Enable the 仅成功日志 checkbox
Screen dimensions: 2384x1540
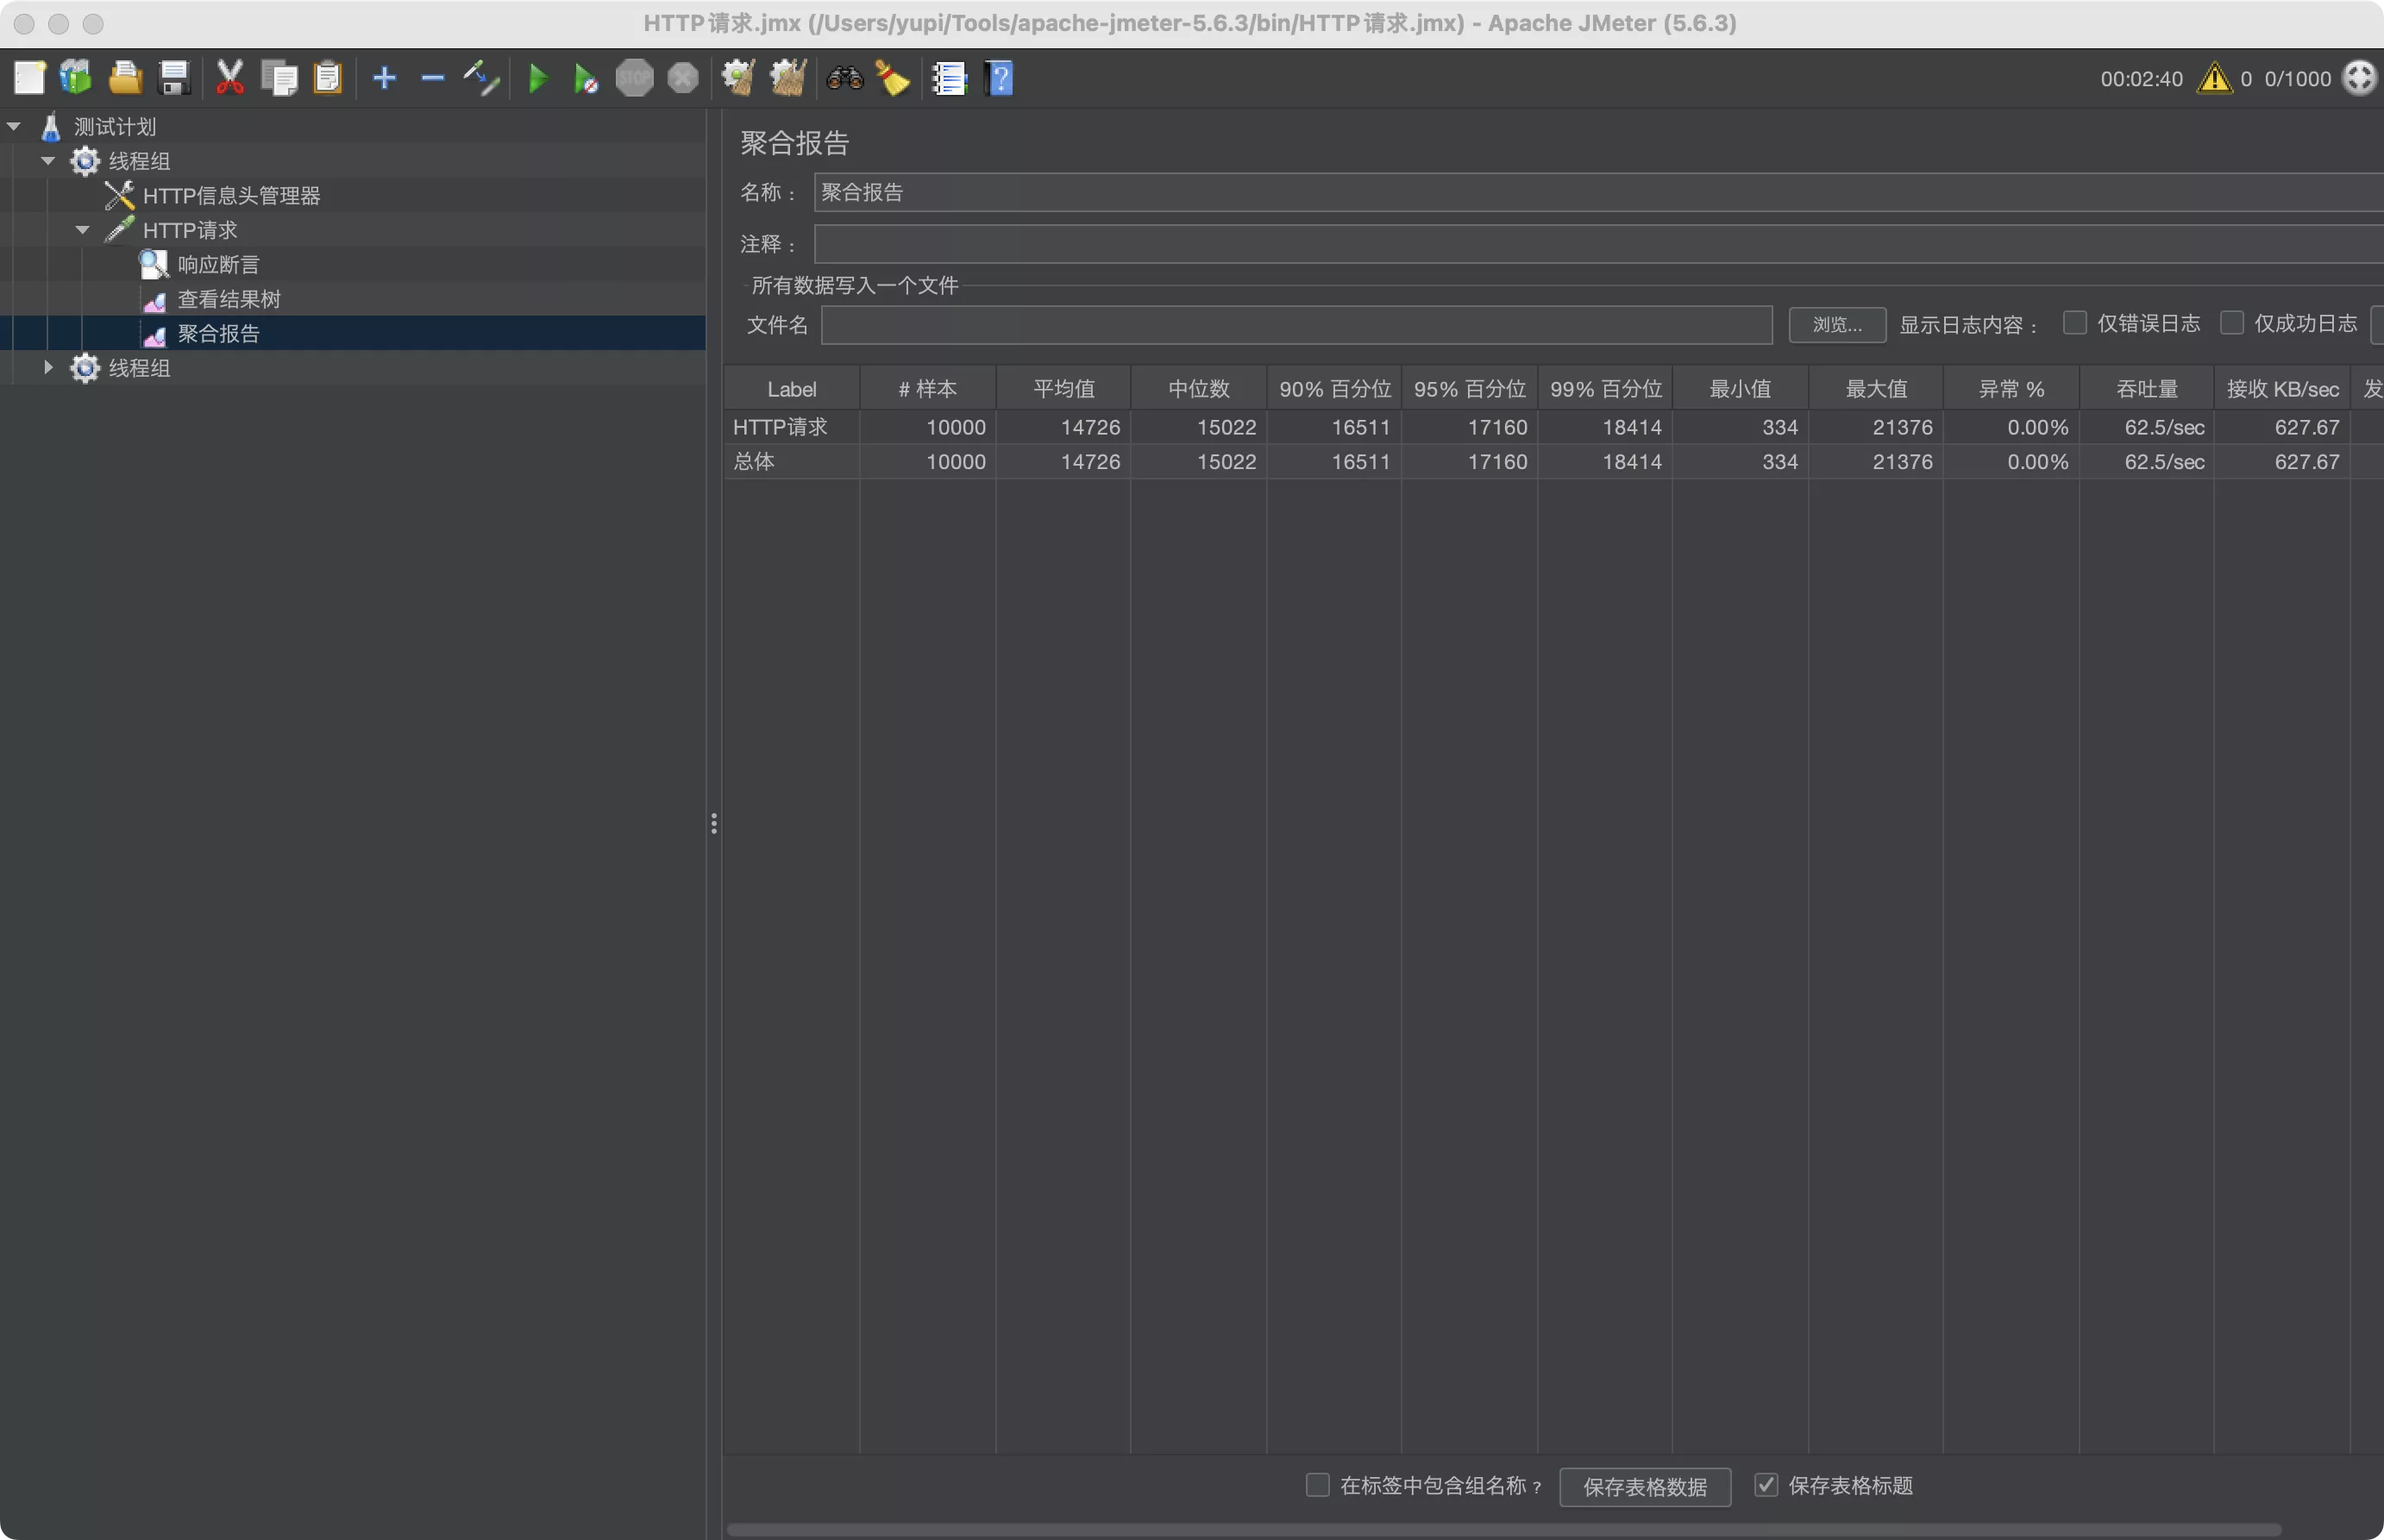tap(2232, 323)
